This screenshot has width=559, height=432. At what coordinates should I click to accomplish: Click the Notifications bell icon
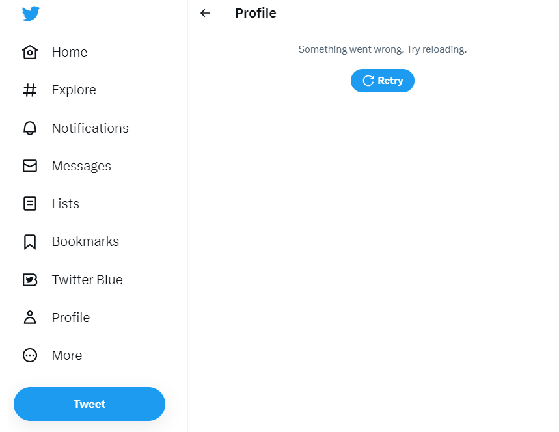pyautogui.click(x=30, y=128)
